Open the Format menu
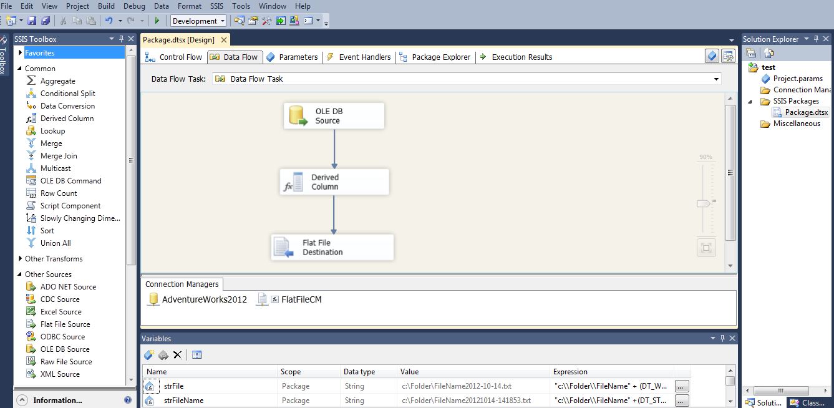This screenshot has width=834, height=408. pos(190,6)
